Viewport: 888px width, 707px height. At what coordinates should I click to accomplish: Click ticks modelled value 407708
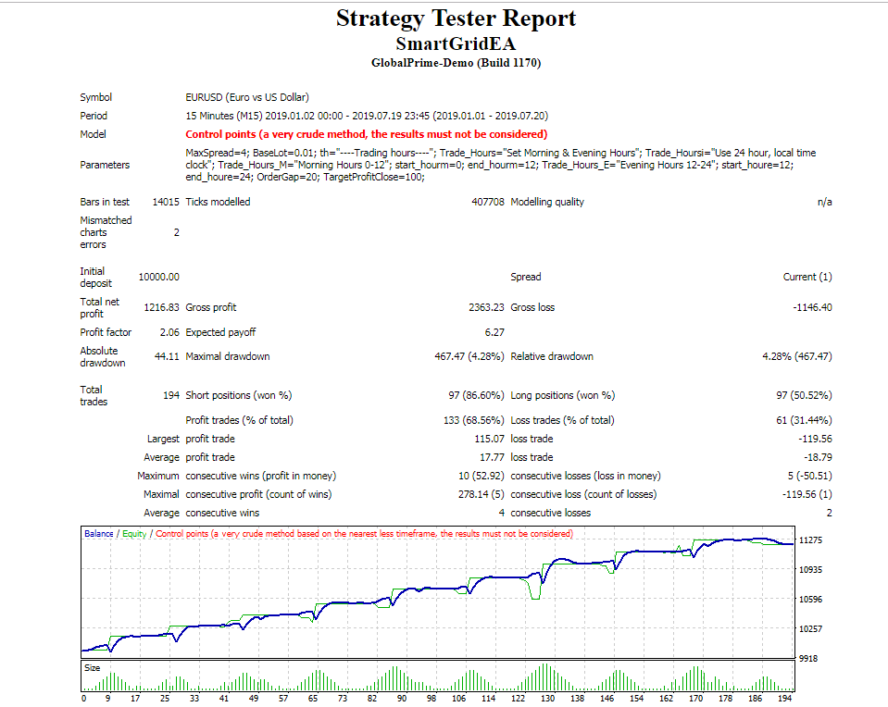pos(488,202)
